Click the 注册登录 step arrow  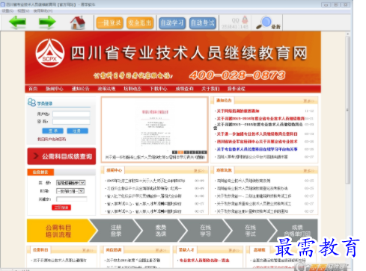tap(116, 231)
